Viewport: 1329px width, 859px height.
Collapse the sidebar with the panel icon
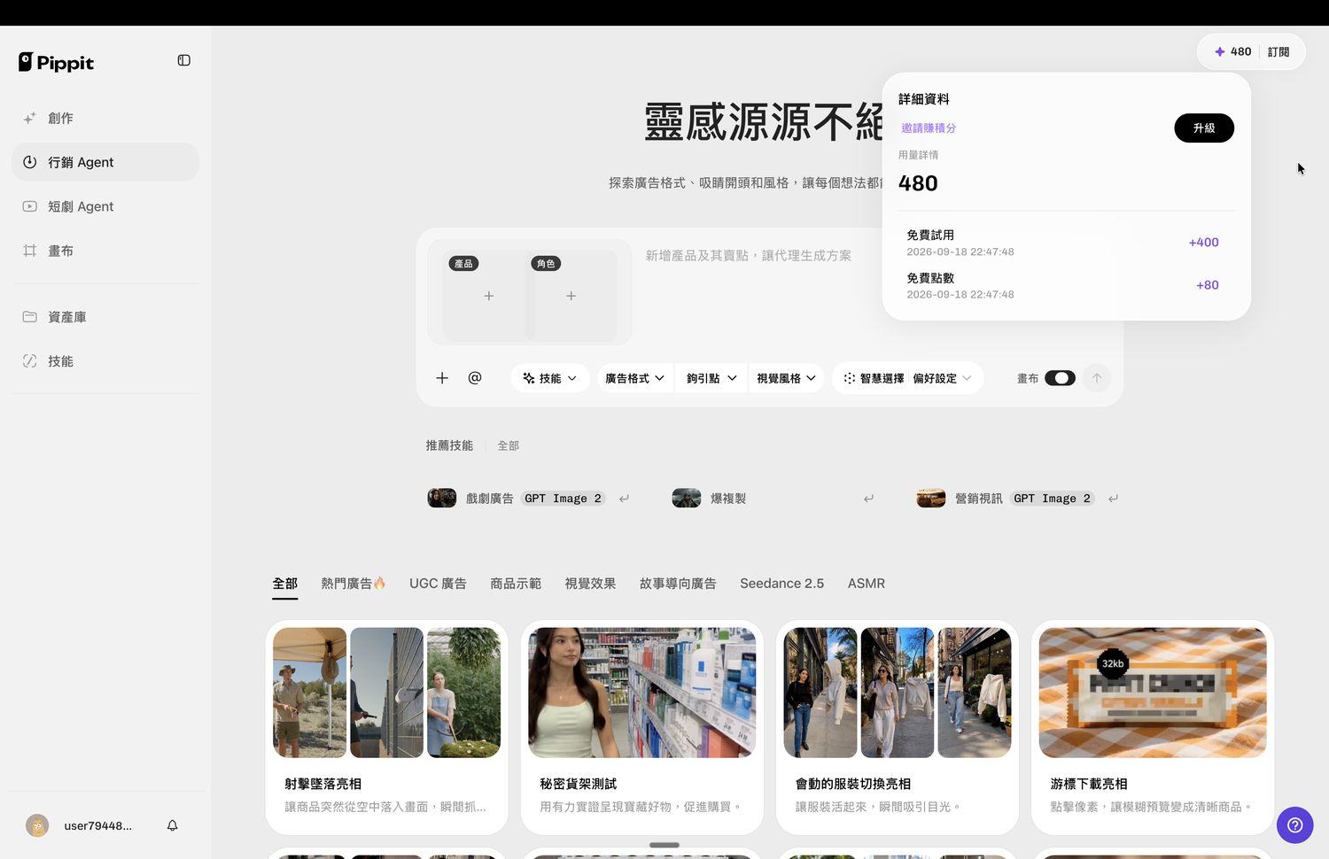click(184, 60)
